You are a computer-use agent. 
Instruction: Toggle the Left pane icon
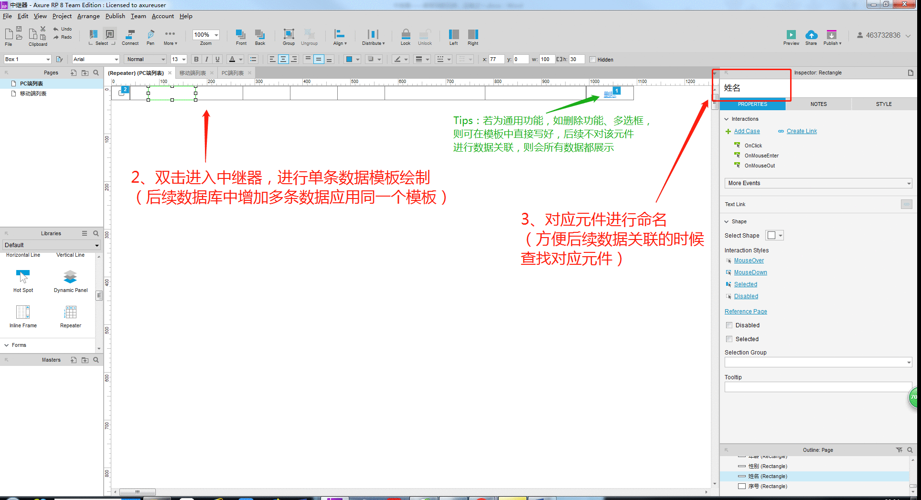click(454, 34)
